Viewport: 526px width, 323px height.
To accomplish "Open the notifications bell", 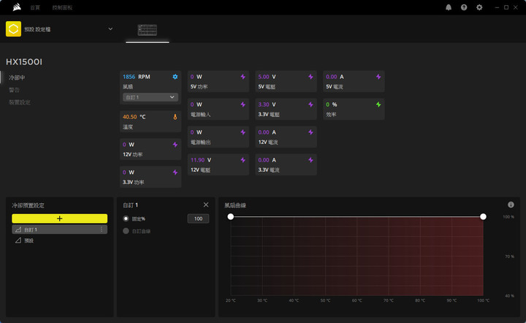I will (x=449, y=7).
